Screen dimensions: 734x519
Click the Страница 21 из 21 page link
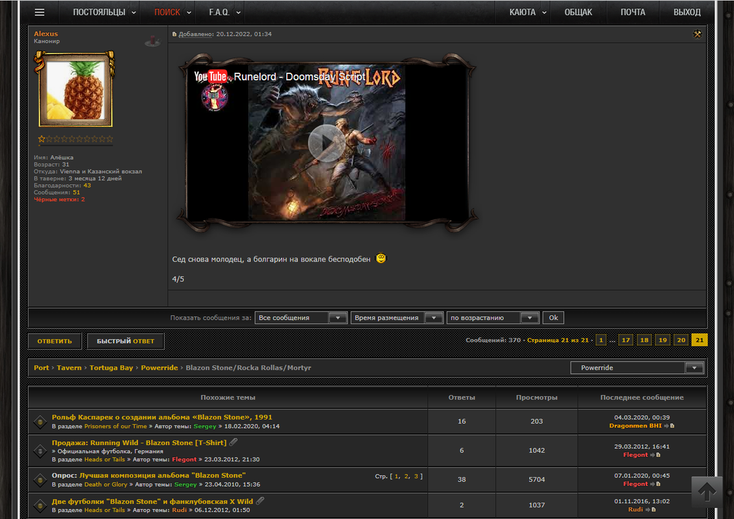pyautogui.click(x=558, y=340)
